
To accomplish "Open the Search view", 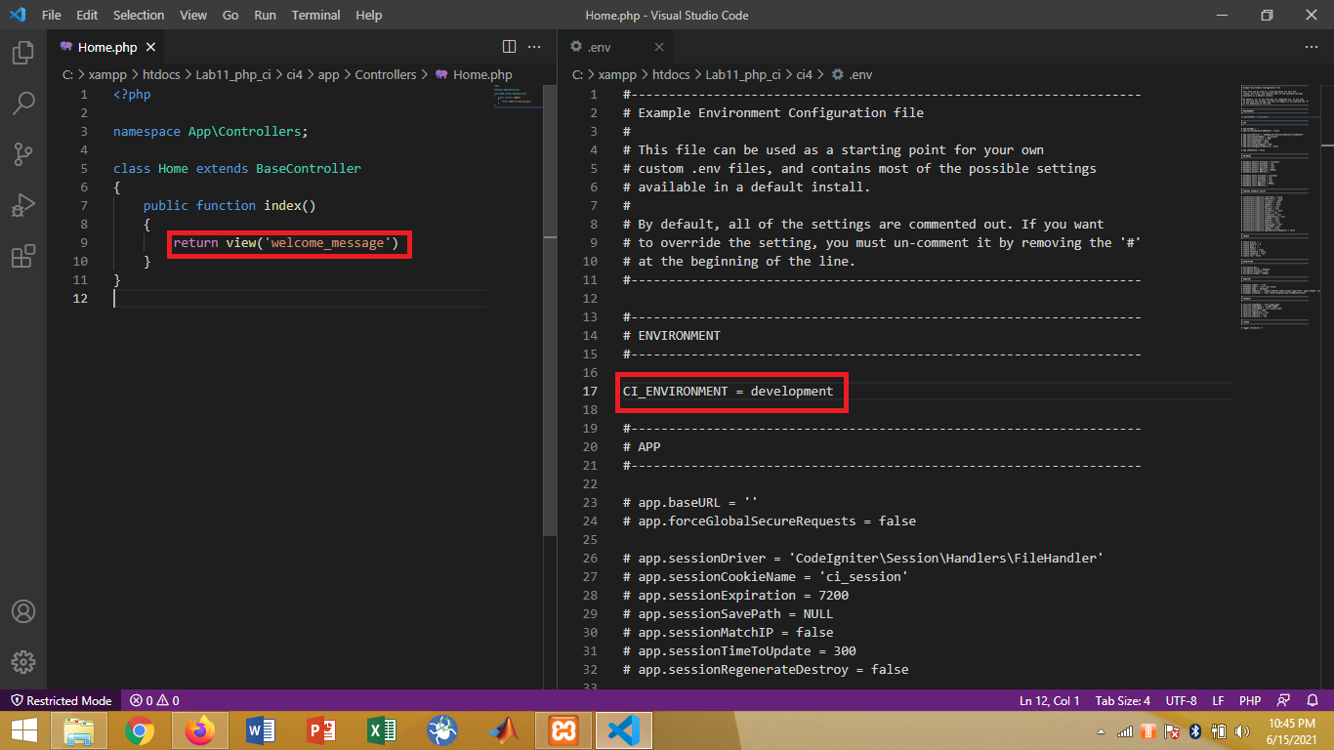I will point(23,104).
